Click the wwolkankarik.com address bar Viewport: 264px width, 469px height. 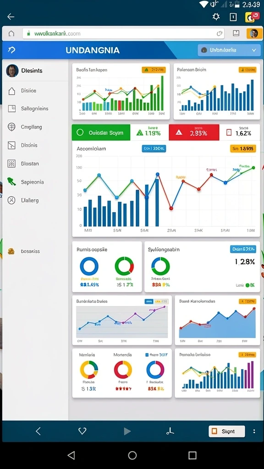click(x=123, y=33)
